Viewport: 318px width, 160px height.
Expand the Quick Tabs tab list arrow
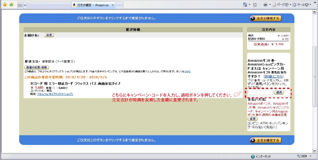click(25, 5)
